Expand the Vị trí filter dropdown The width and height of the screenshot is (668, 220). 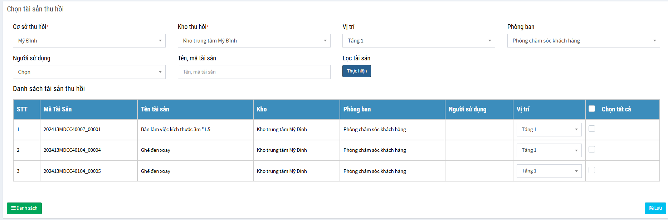[419, 41]
